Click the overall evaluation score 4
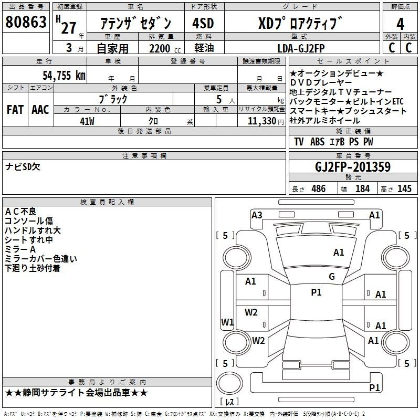420x420 pixels. pos(400,23)
